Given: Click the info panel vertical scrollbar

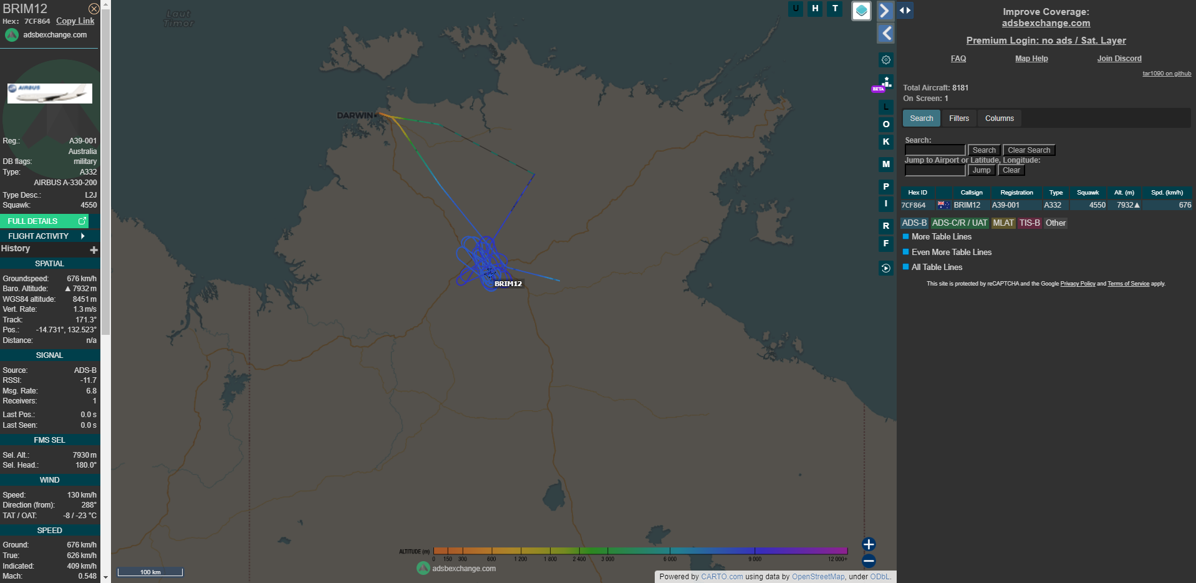Looking at the screenshot, I should [x=105, y=171].
